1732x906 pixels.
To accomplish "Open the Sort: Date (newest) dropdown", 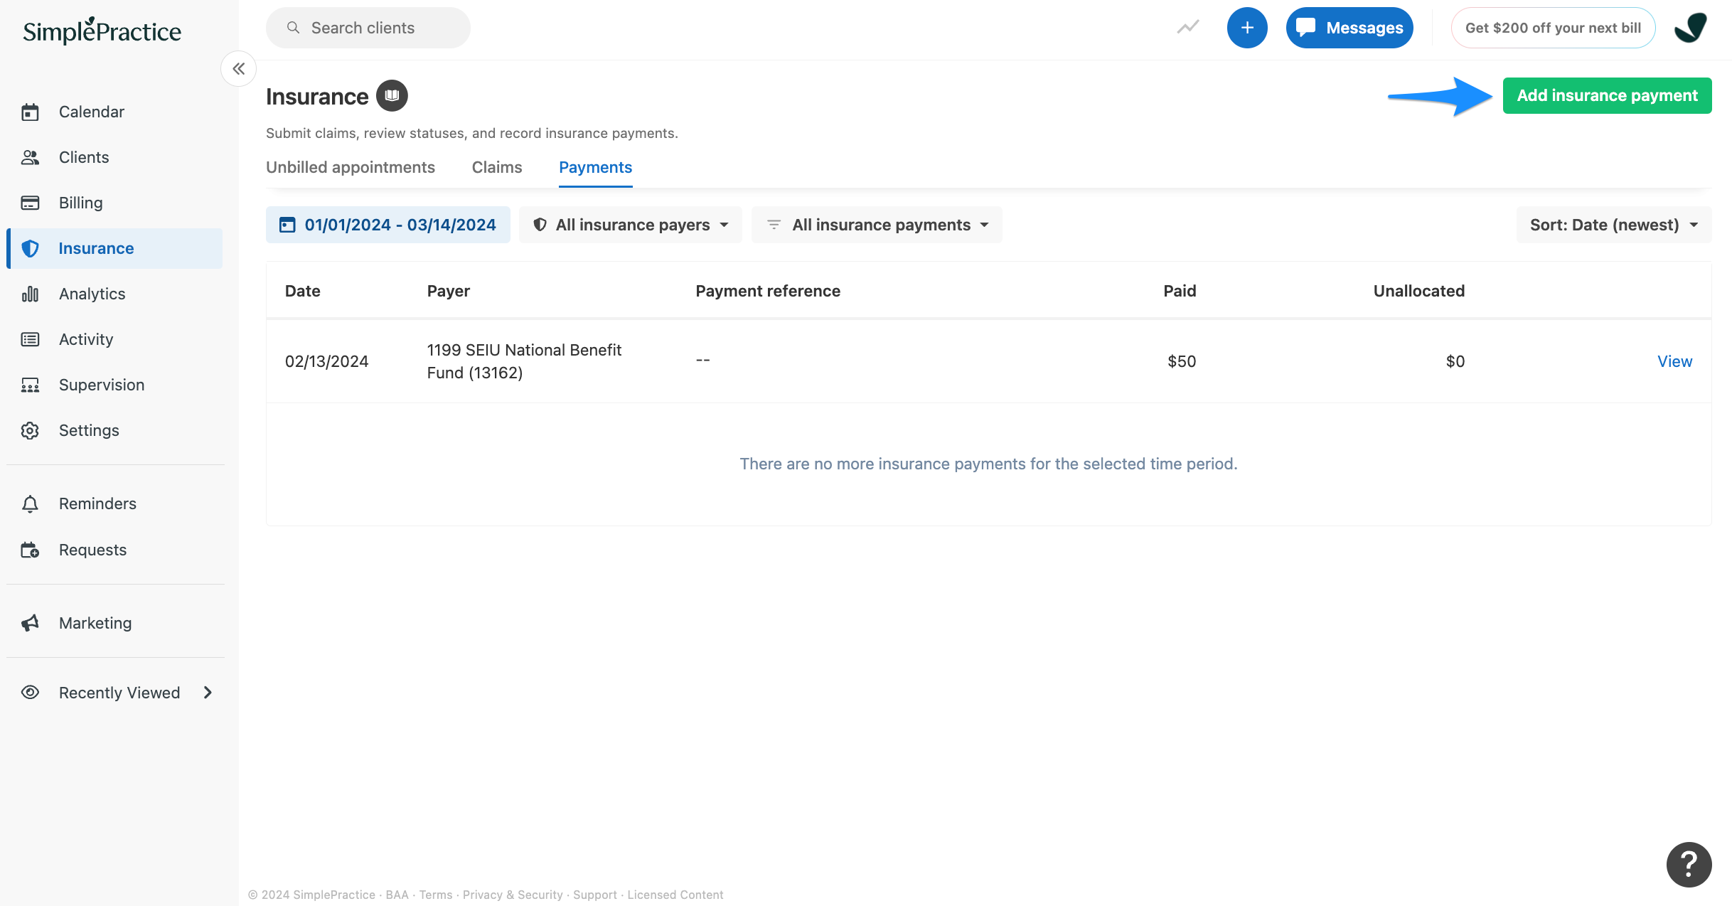I will pos(1614,225).
